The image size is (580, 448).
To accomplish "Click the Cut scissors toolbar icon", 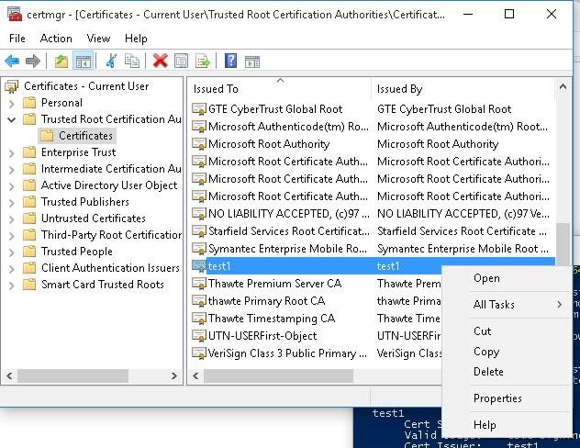I will [x=111, y=62].
